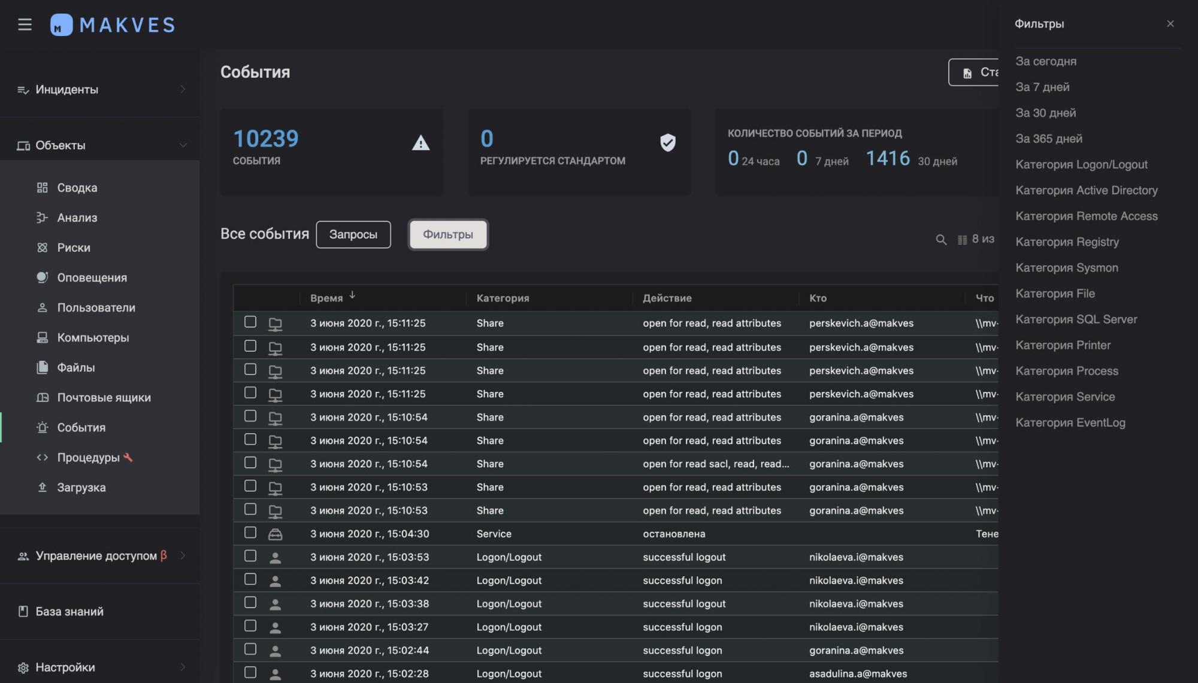Go to Почтовые ящики sidebar item
1198x683 pixels.
tap(104, 397)
